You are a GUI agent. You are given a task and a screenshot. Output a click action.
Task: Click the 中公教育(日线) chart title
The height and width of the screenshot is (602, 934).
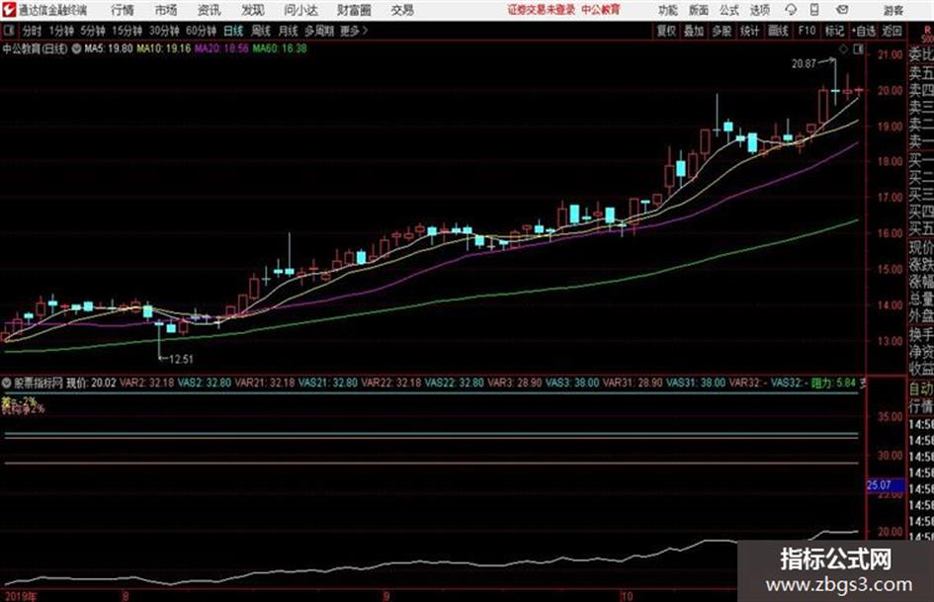[x=36, y=48]
